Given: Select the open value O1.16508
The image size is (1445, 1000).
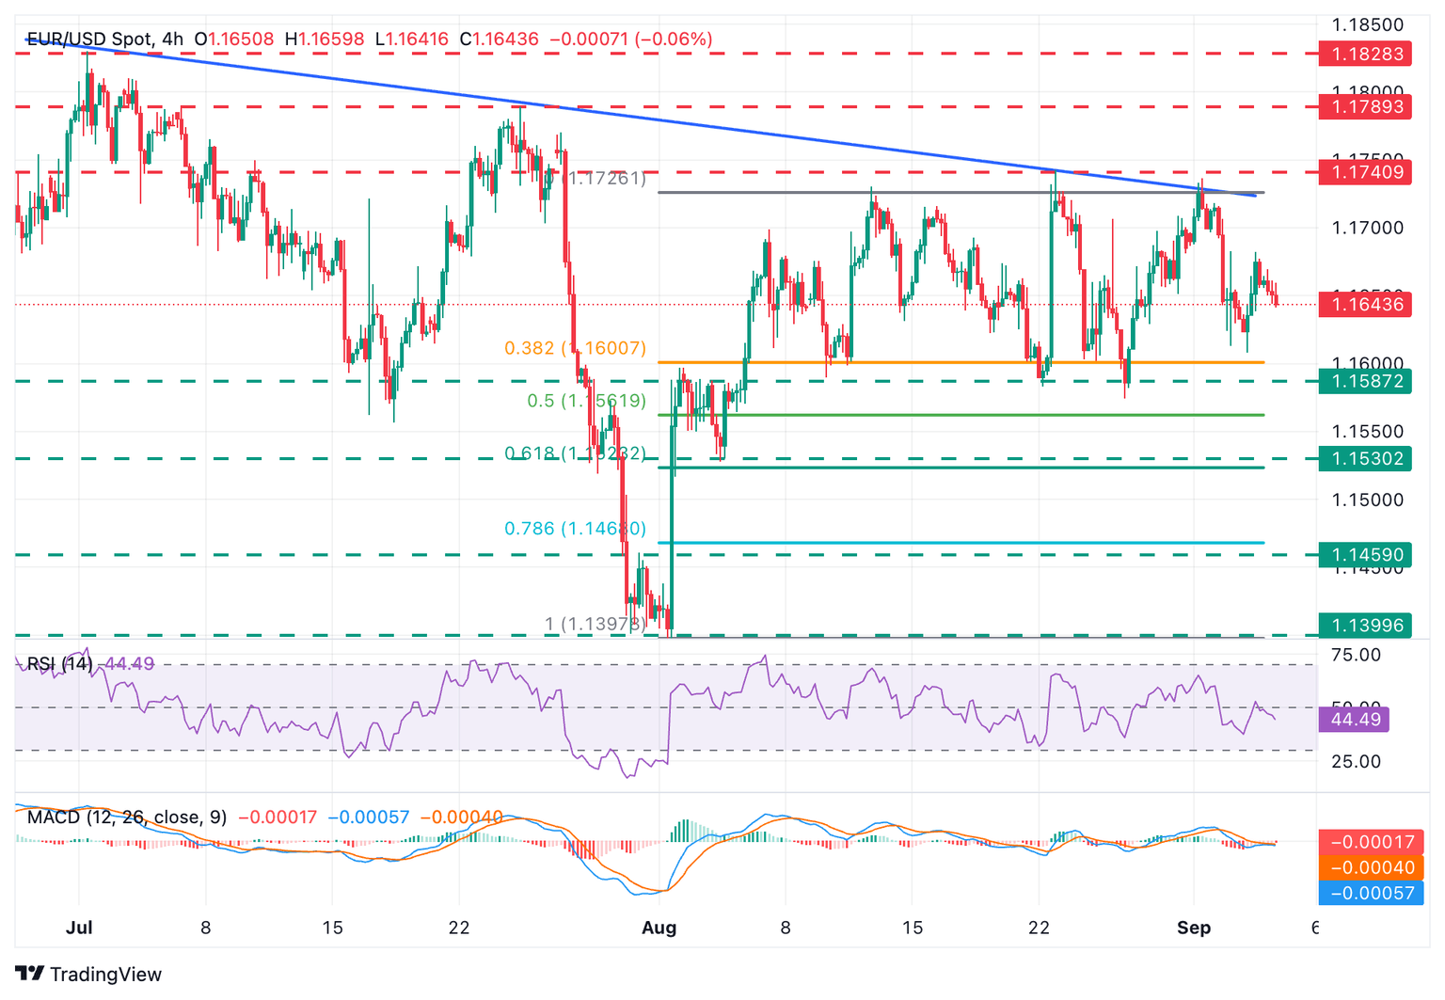Looking at the screenshot, I should pos(234,40).
